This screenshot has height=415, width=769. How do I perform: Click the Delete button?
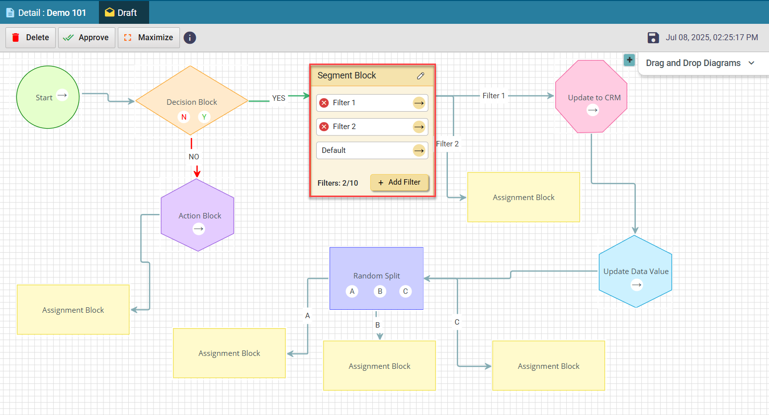point(30,38)
